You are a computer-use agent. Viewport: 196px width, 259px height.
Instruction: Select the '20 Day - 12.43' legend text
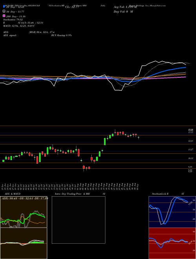coord(15,7)
